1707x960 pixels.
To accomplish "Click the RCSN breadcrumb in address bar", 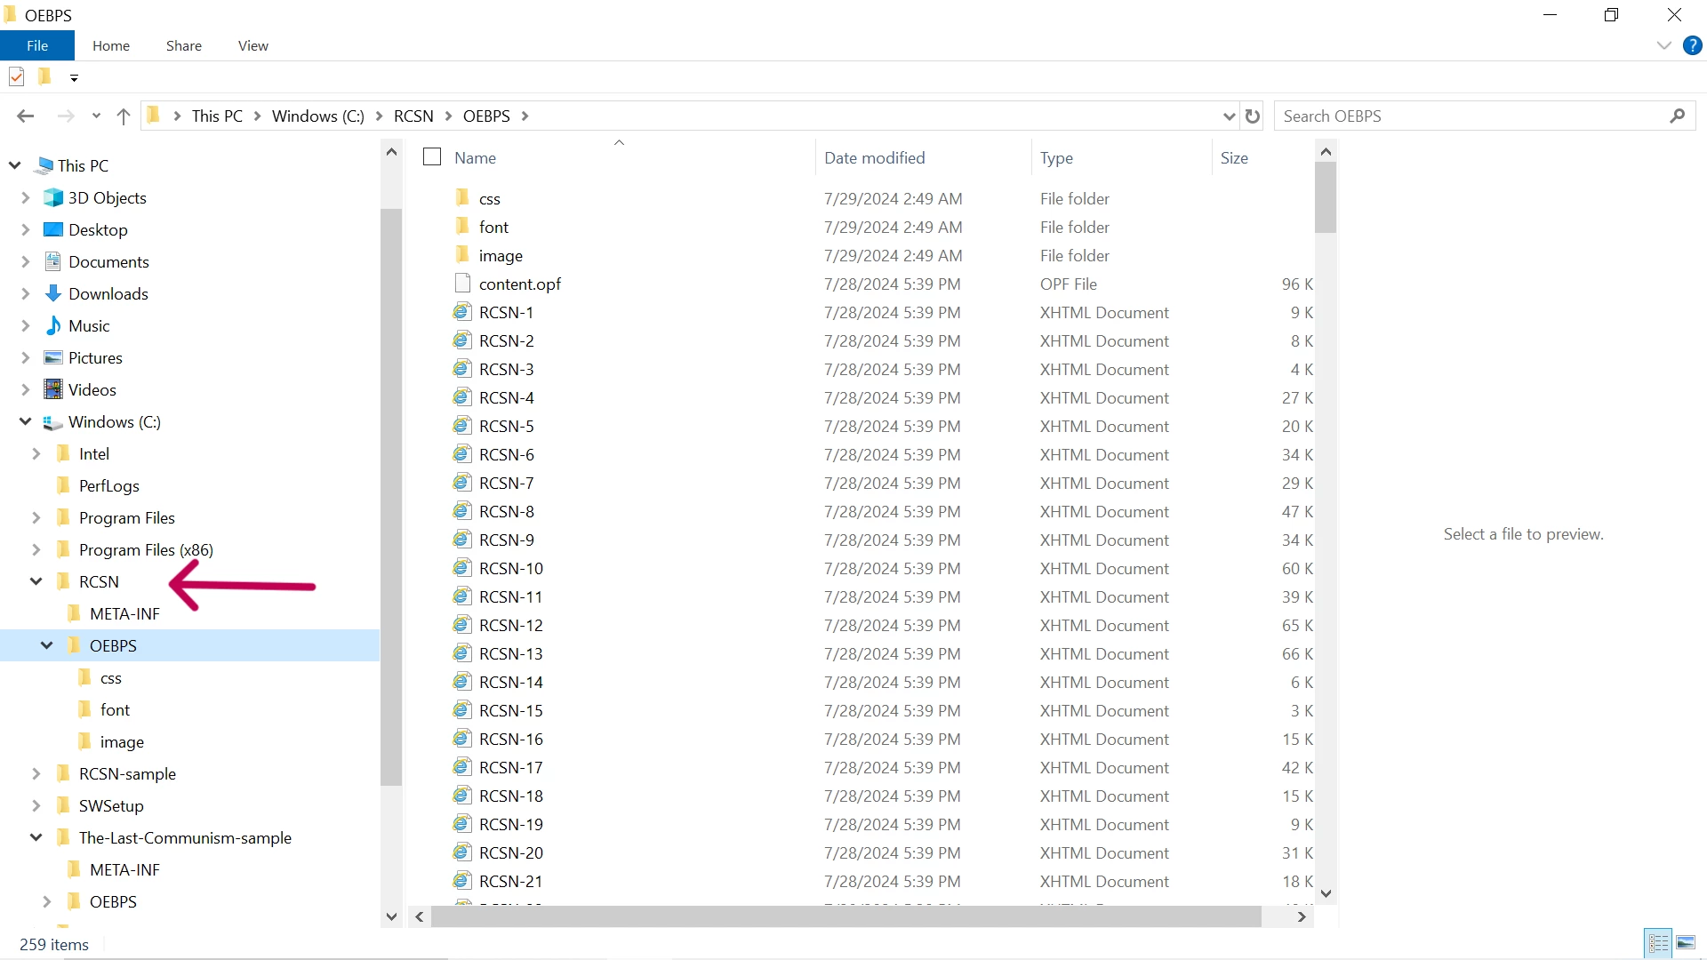I will 413,116.
